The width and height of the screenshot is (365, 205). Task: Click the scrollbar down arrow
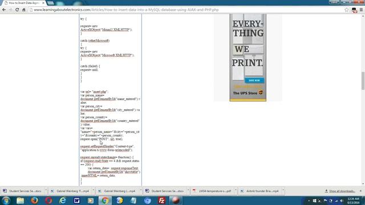(363, 184)
